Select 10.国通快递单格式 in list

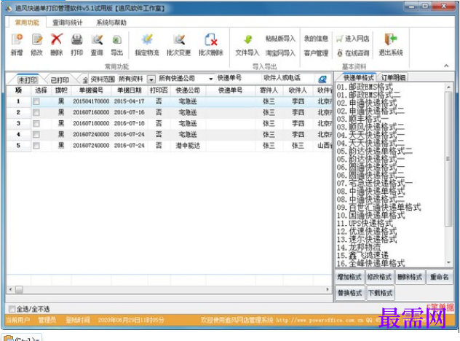click(370, 215)
